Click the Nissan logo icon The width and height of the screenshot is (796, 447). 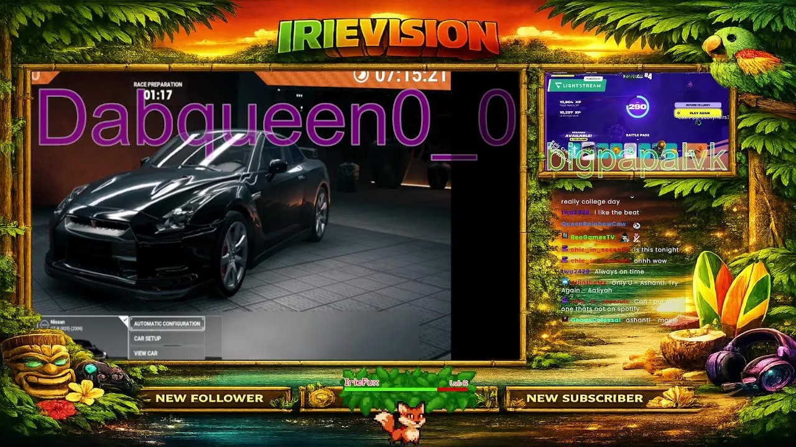(x=44, y=325)
